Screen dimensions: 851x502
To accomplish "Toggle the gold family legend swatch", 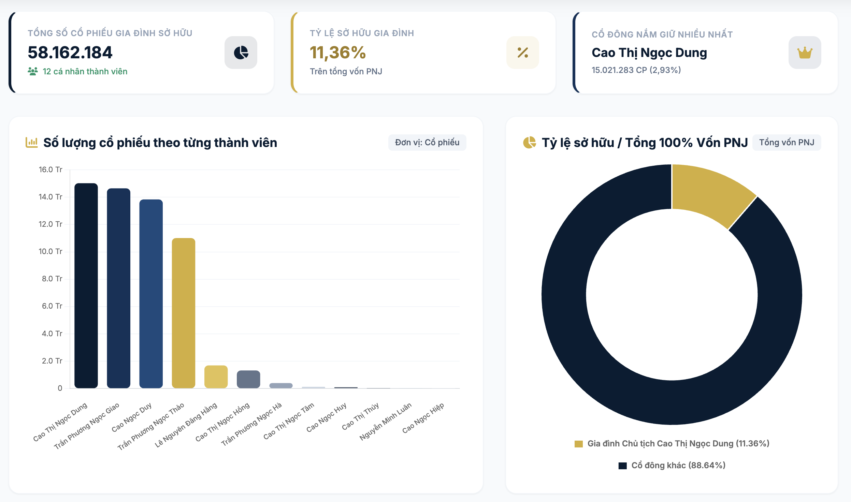I will pos(579,444).
